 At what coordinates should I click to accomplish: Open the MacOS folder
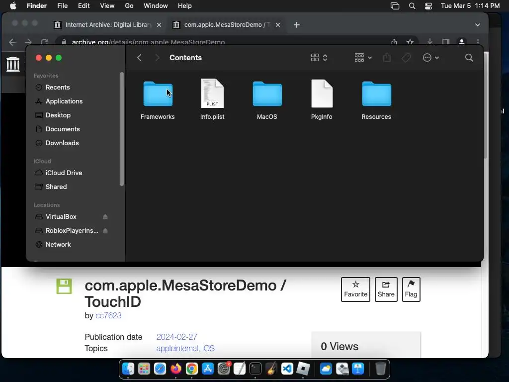click(x=267, y=94)
